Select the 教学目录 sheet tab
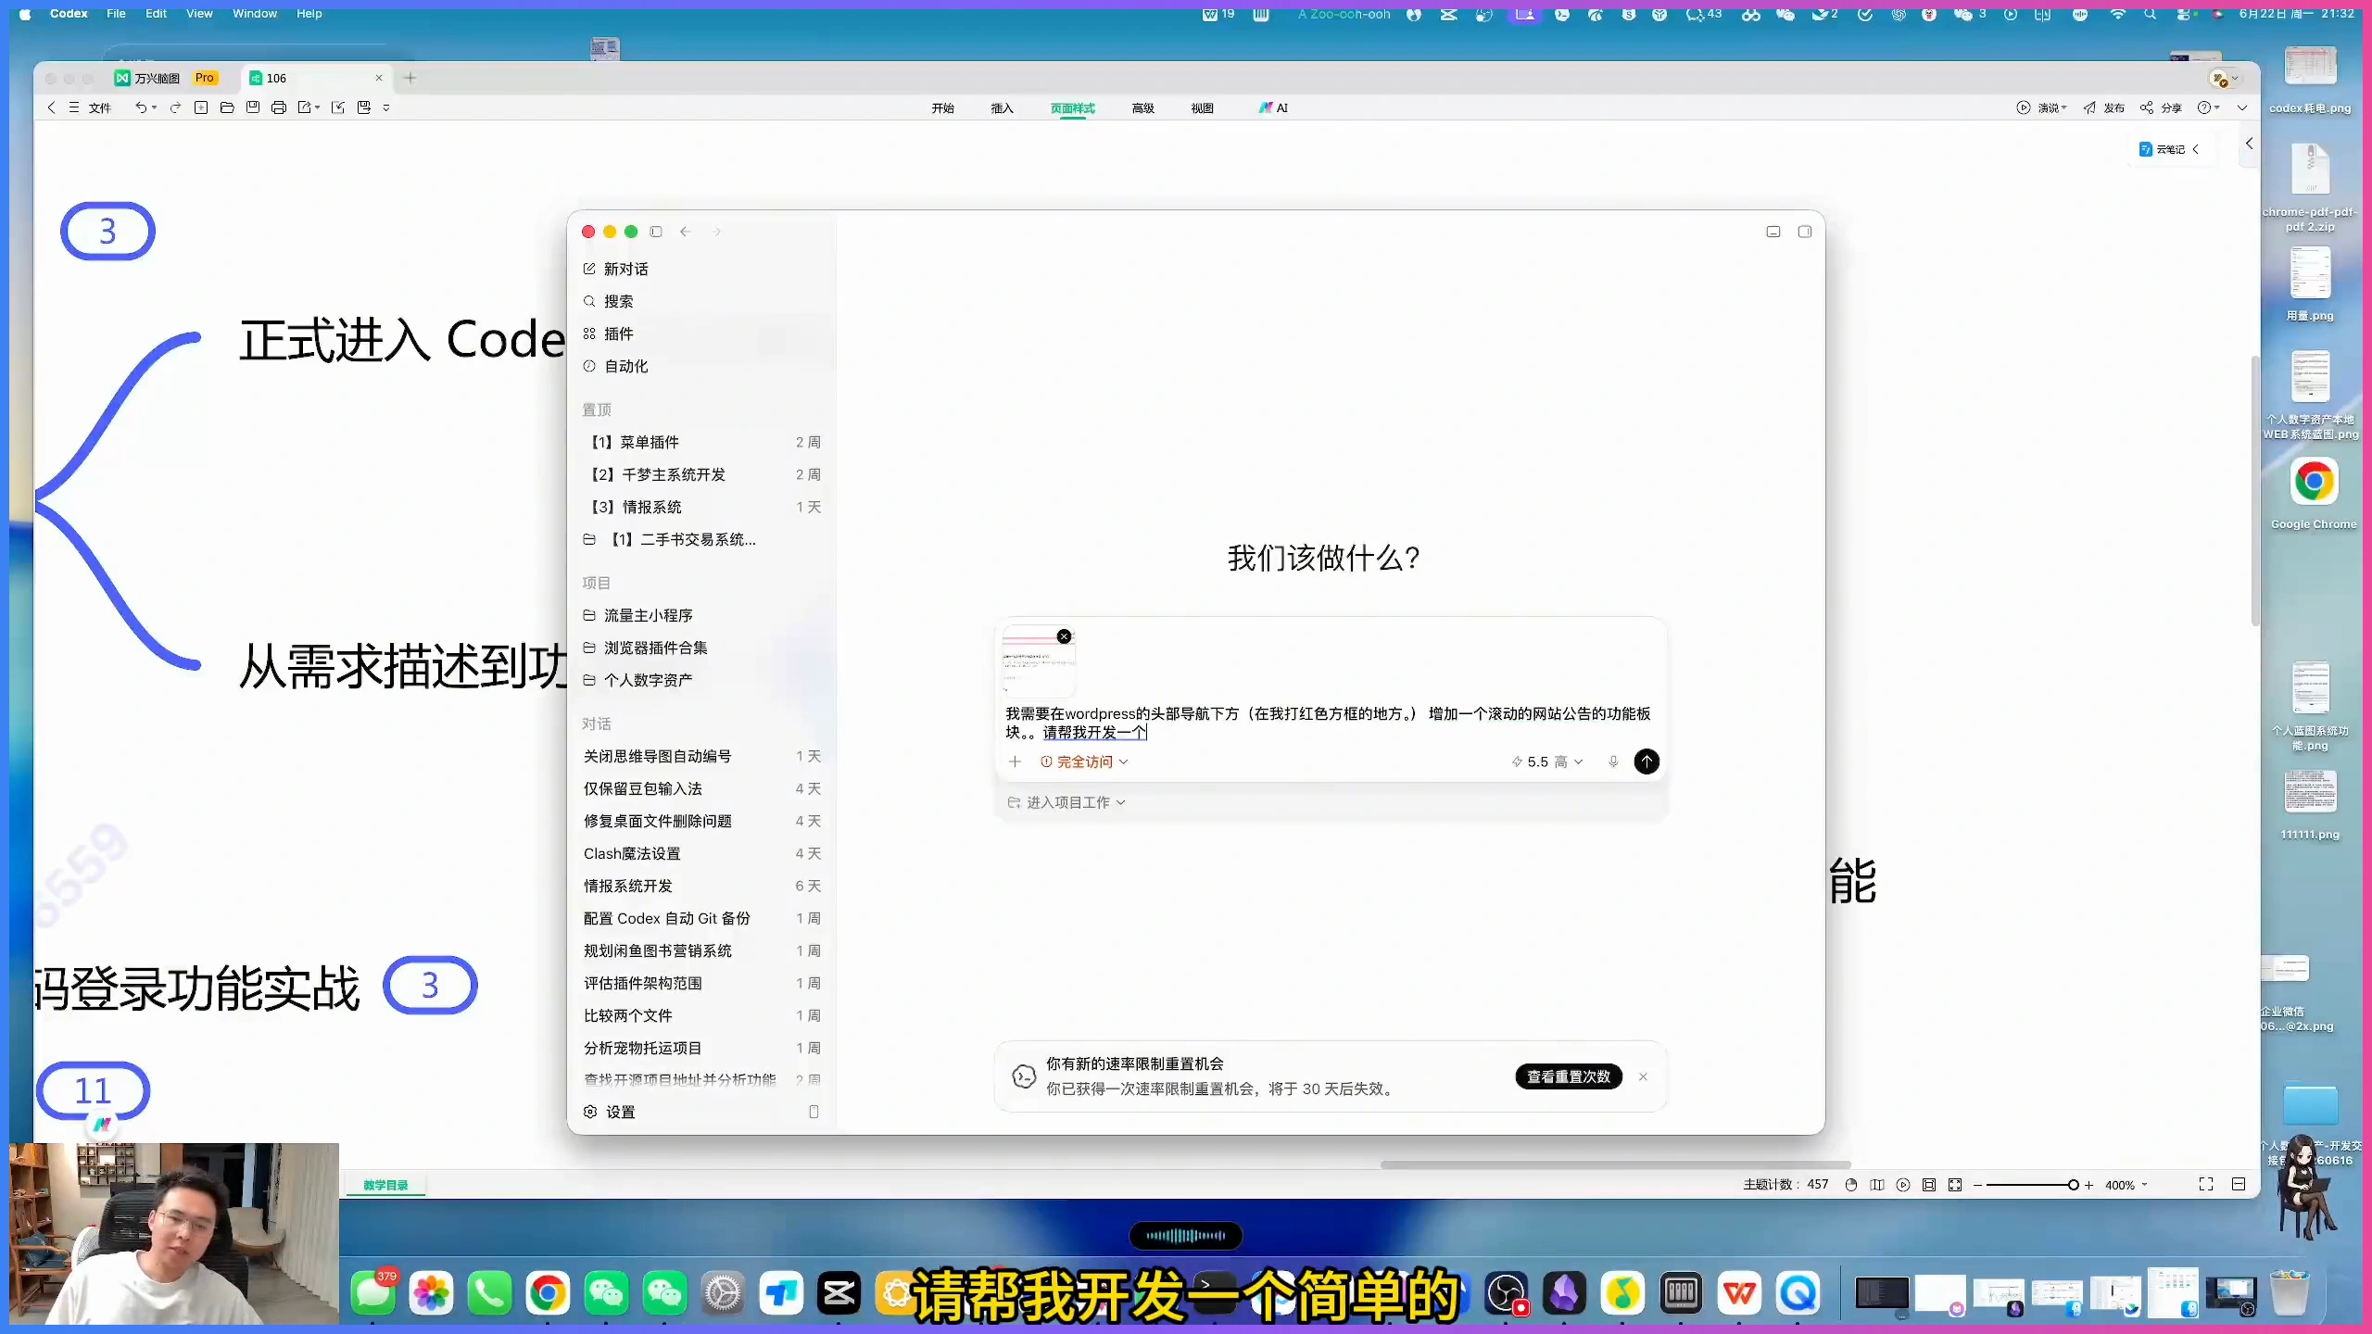 [x=385, y=1185]
